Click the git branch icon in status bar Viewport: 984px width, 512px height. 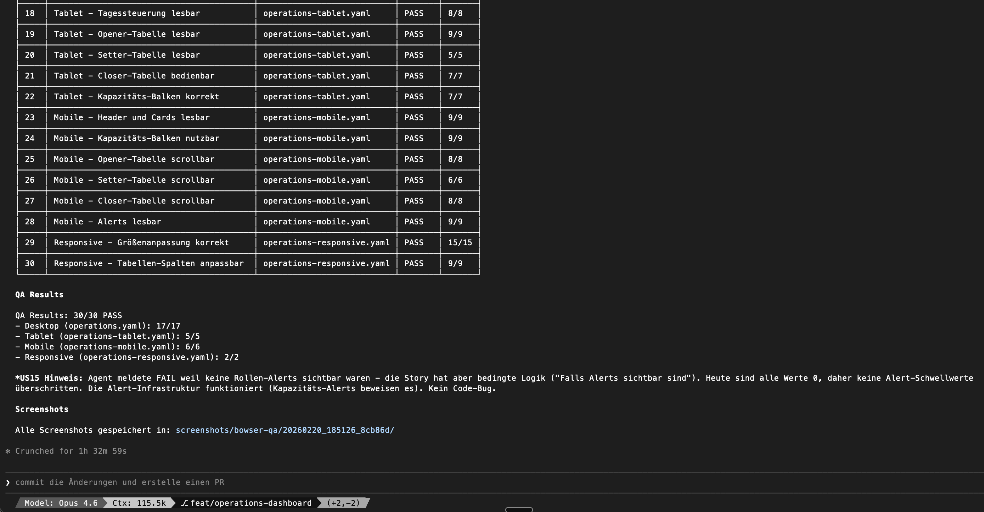[184, 503]
